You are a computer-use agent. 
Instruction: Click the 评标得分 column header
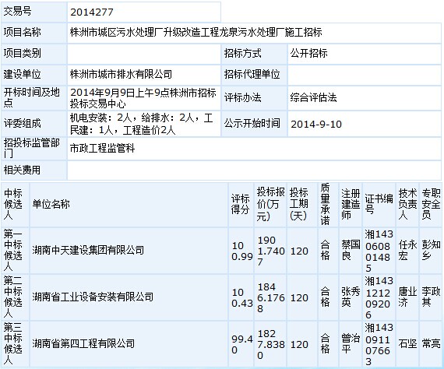click(240, 204)
